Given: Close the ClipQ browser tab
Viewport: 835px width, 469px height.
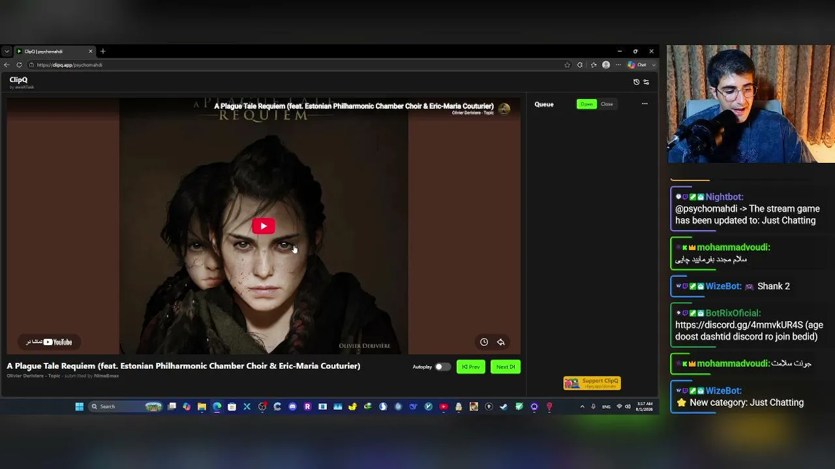Looking at the screenshot, I should [91, 51].
